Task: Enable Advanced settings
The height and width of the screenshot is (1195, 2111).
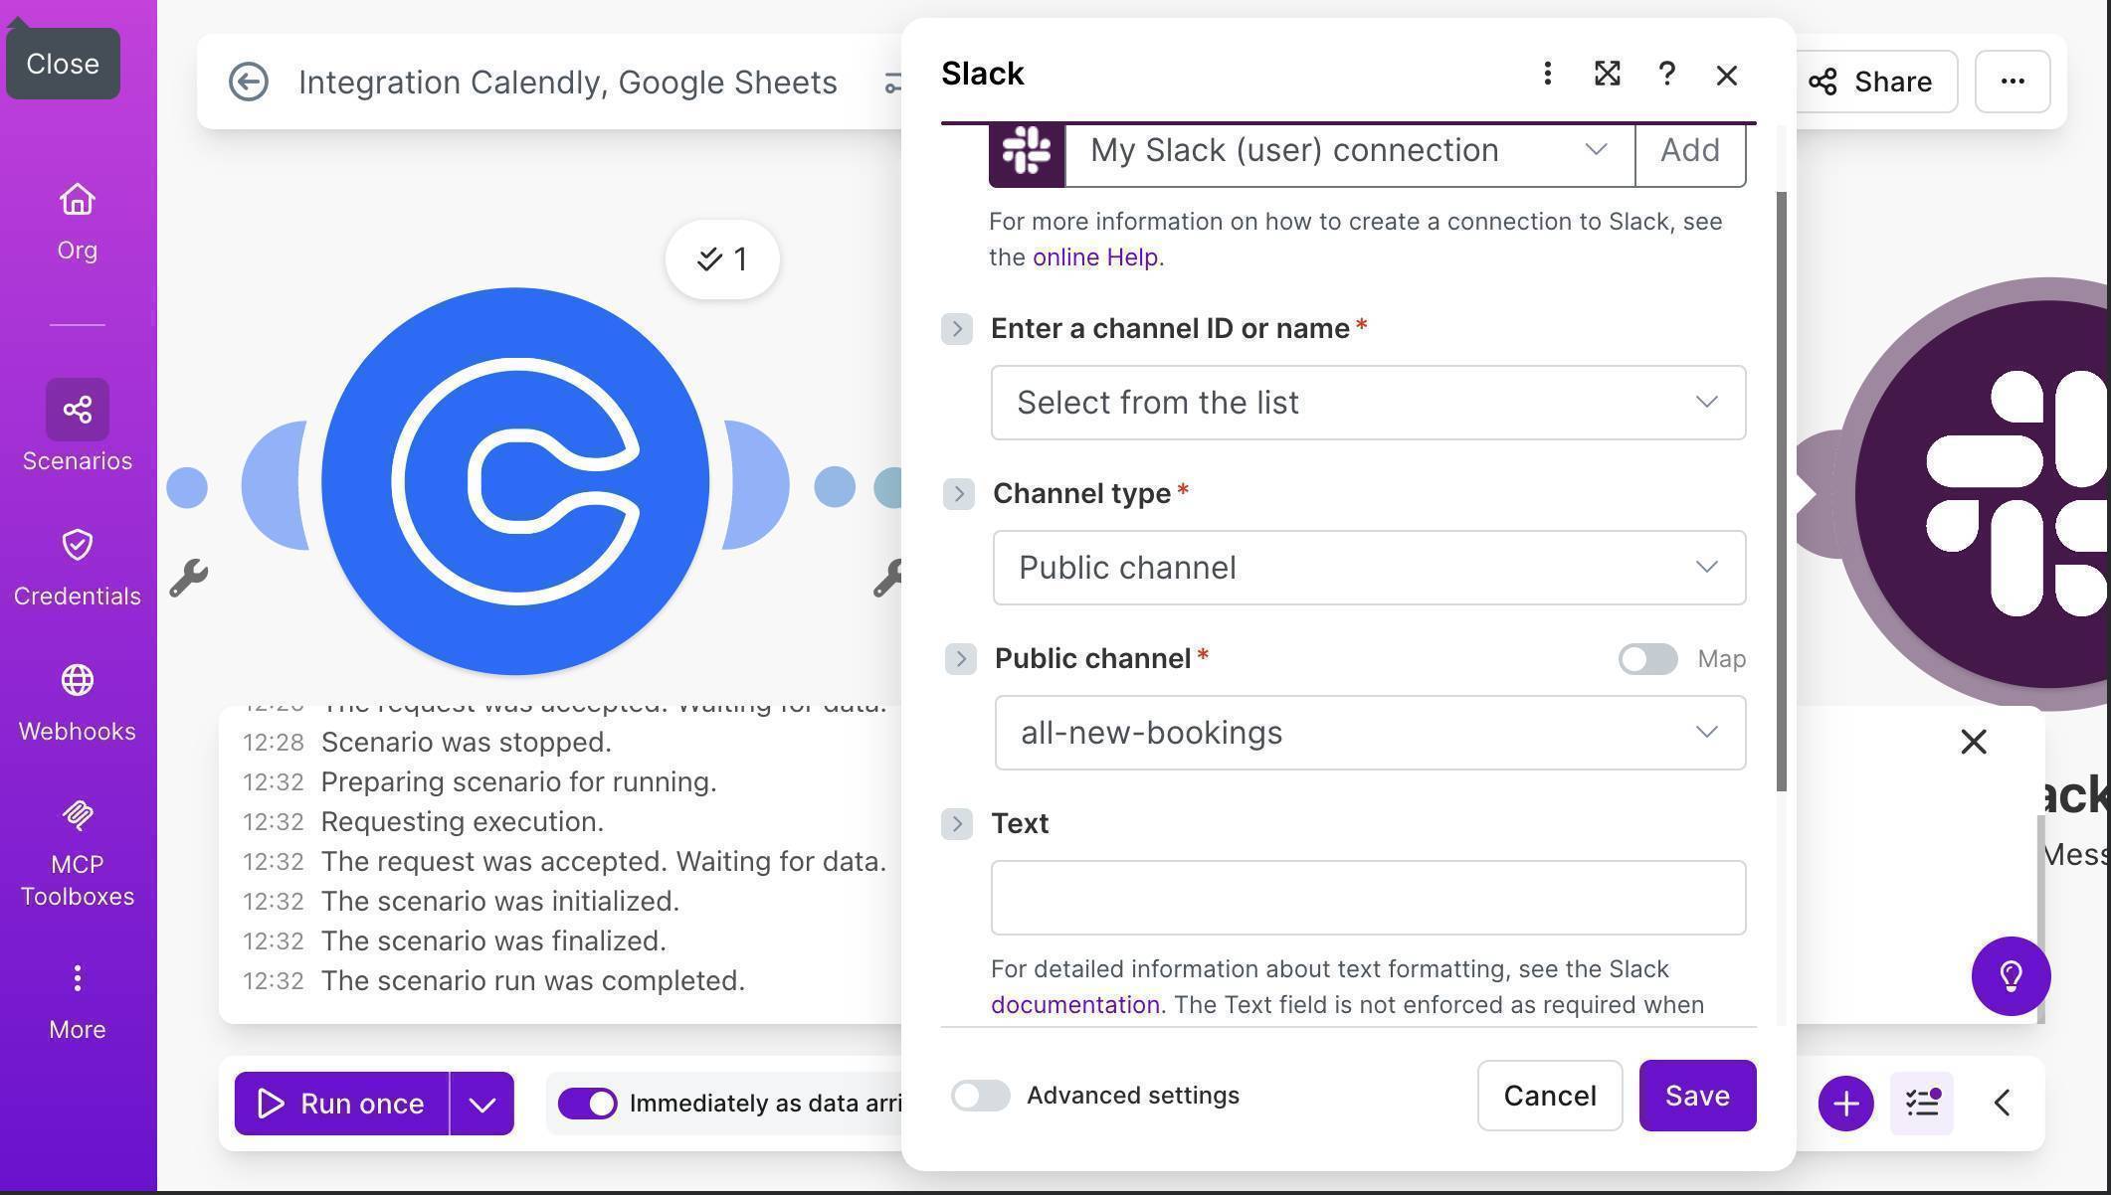Action: pos(980,1096)
